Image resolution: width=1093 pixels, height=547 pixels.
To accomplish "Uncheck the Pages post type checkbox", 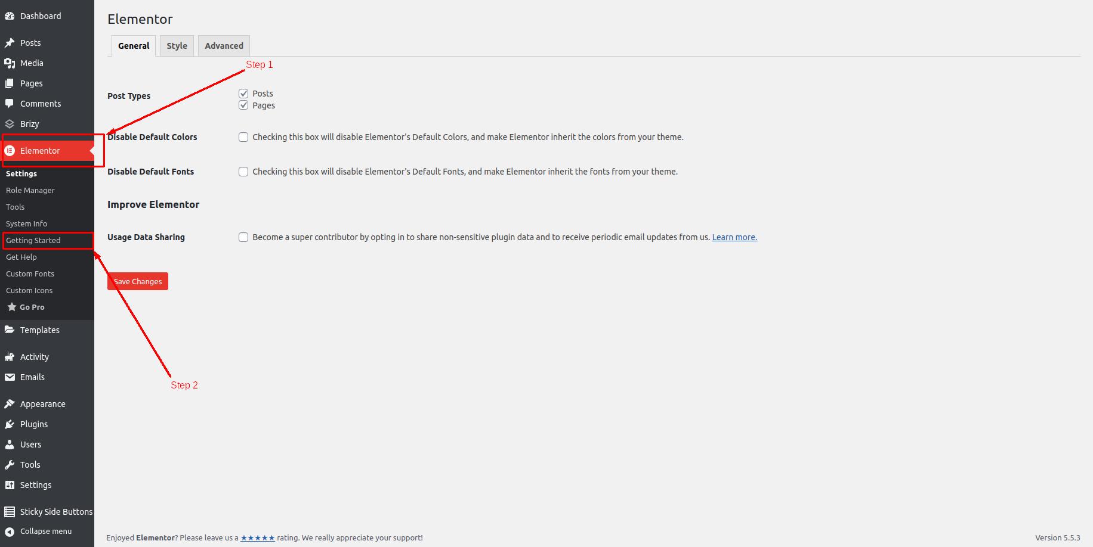I will pyautogui.click(x=243, y=105).
